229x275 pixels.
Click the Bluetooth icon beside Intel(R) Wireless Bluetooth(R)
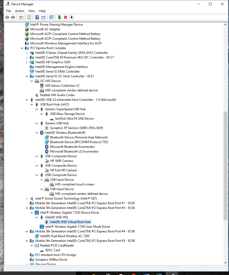tap(42, 133)
